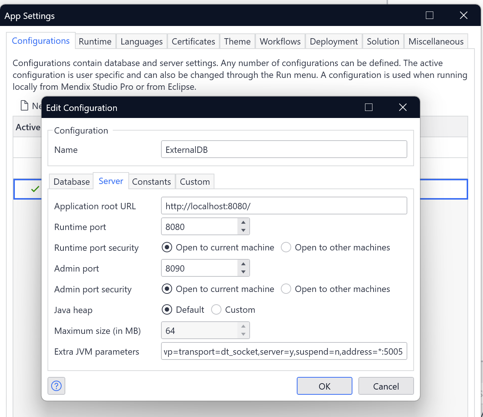Switch to the Workflows tab
This screenshot has height=417, width=483.
[280, 41]
